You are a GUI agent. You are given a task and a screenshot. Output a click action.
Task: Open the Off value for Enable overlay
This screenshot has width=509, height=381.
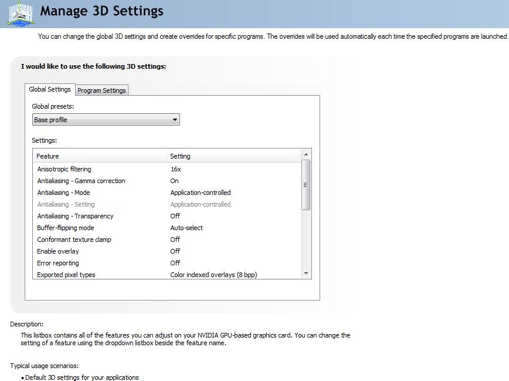point(175,251)
